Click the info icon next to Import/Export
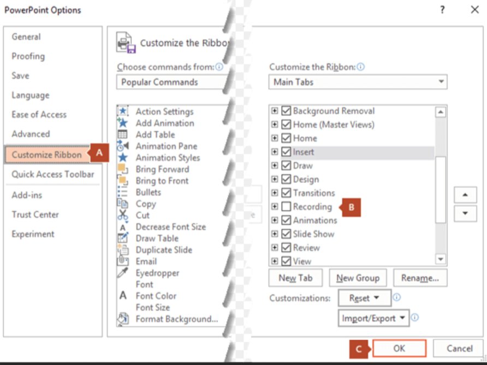Image resolution: width=487 pixels, height=365 pixels. click(x=415, y=318)
